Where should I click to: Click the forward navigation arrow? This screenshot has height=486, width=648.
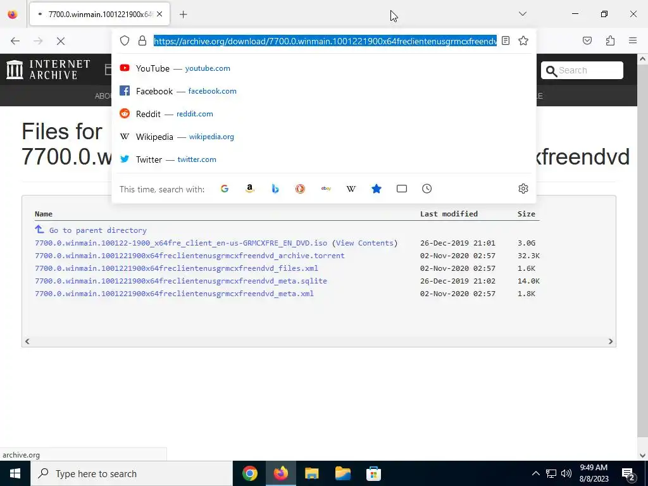click(38, 41)
